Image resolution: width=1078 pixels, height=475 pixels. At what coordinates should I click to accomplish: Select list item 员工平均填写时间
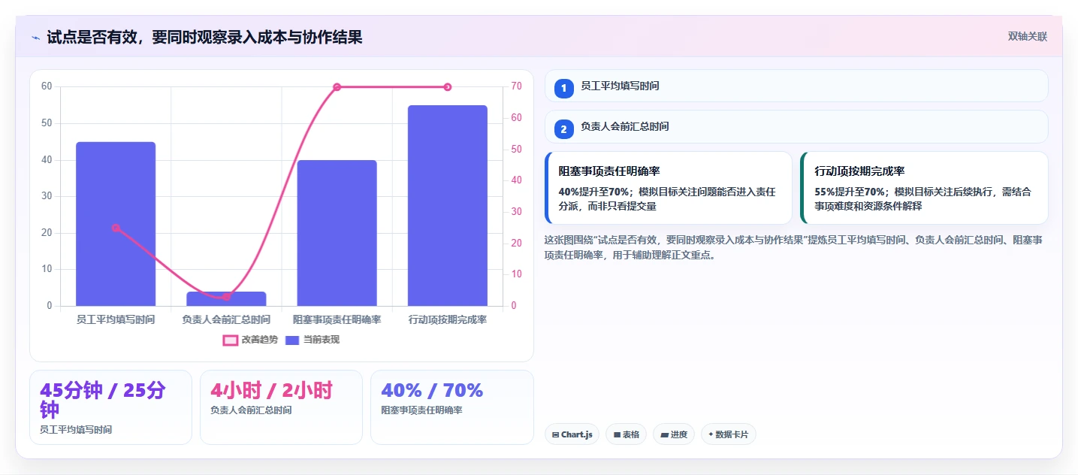coord(796,86)
